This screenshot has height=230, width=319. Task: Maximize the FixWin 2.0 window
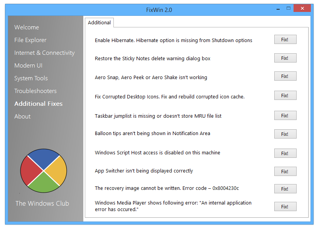coord(288,8)
